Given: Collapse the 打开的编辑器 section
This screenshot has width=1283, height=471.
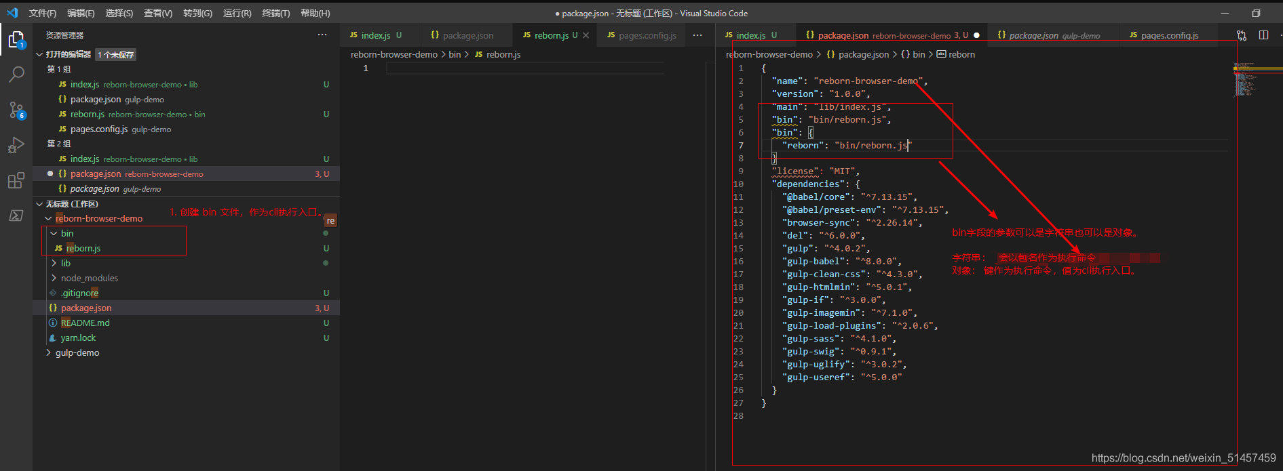Looking at the screenshot, I should pos(39,54).
